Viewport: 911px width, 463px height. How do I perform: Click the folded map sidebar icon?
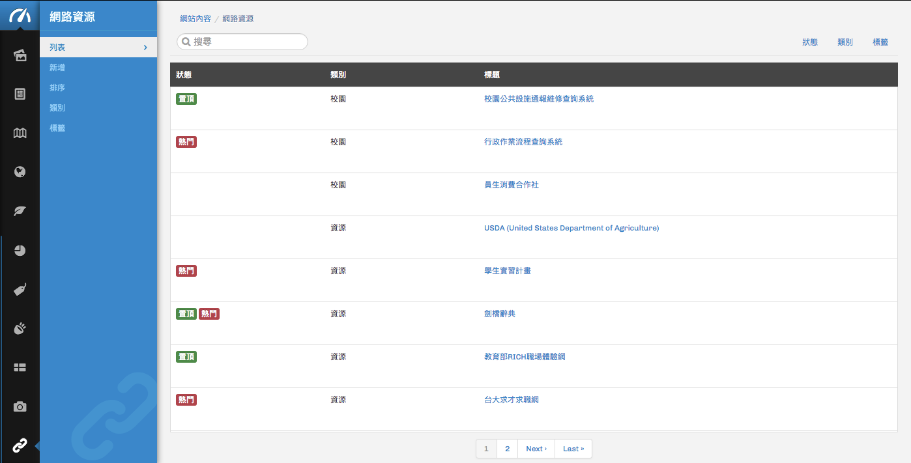click(20, 133)
